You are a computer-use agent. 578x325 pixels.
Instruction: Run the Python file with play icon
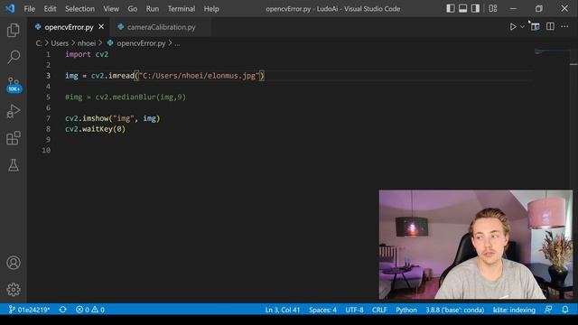(513, 26)
